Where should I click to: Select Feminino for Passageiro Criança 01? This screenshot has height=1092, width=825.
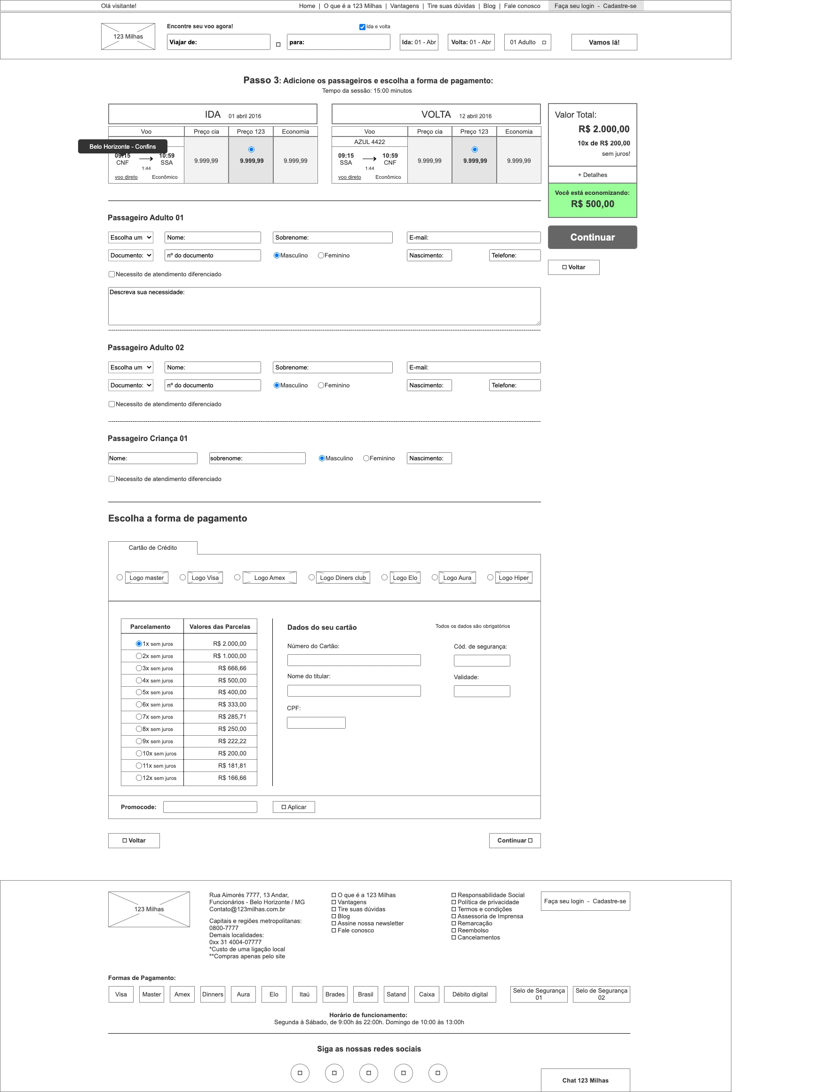(x=366, y=458)
